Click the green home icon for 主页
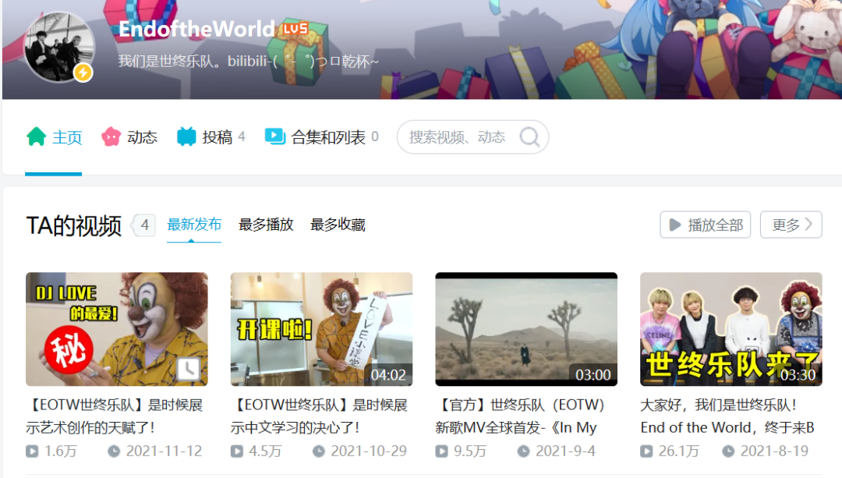The image size is (842, 478). click(37, 137)
